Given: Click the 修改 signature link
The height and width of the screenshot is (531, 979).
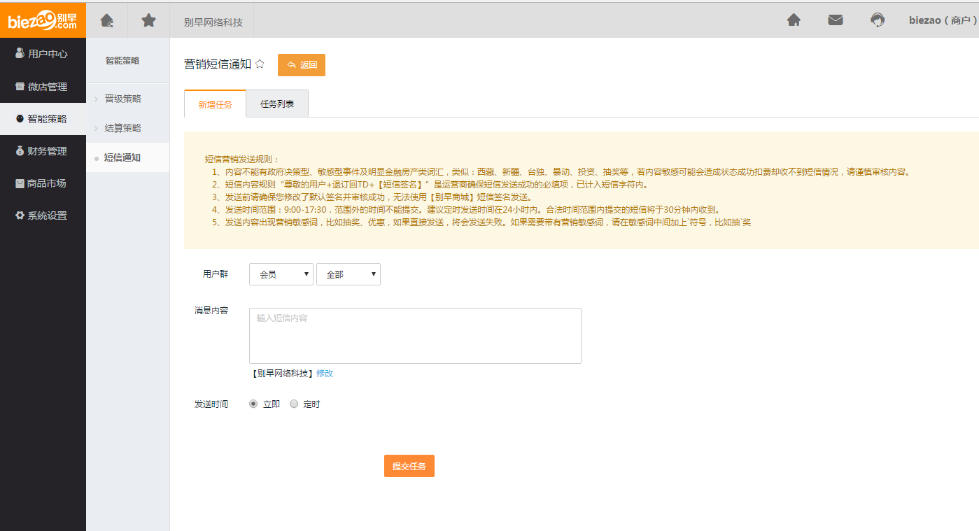Looking at the screenshot, I should point(325,374).
